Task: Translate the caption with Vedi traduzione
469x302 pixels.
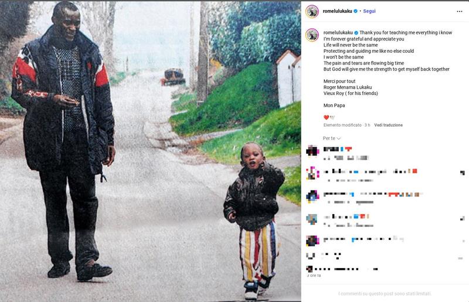Action: (388, 125)
